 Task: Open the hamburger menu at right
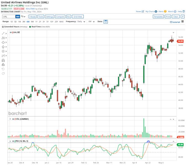point(183,21)
